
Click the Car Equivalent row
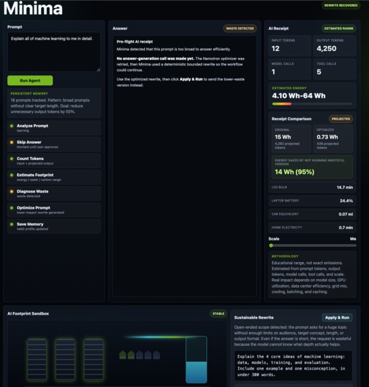point(312,214)
